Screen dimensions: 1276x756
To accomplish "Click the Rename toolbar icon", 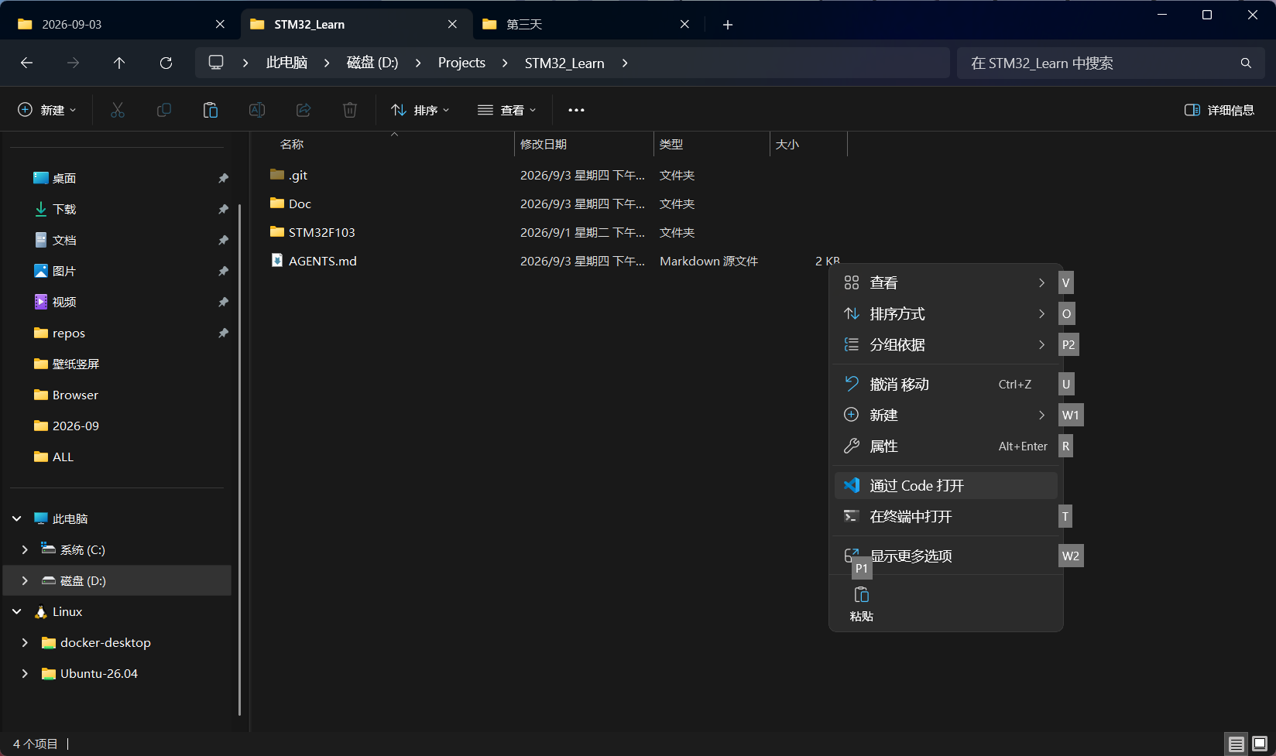I will coord(257,110).
